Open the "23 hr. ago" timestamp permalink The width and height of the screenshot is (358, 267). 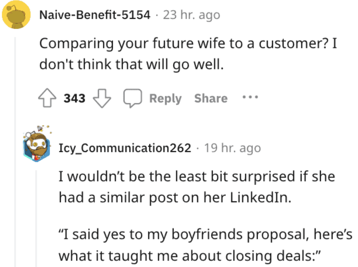tap(191, 14)
